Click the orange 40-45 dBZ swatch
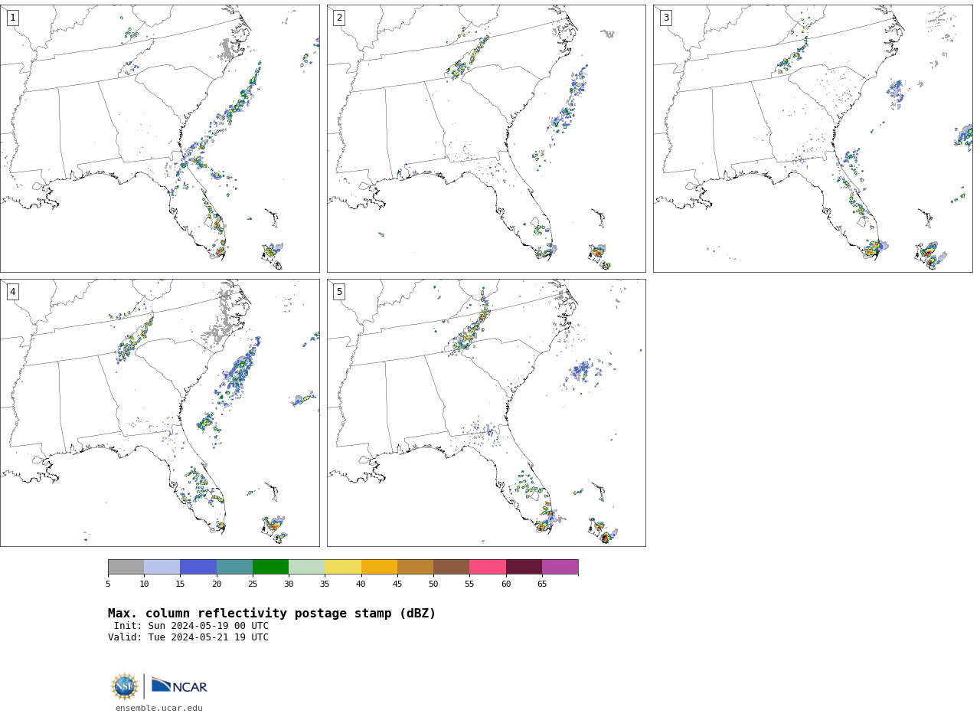The image size is (980, 717). point(379,567)
